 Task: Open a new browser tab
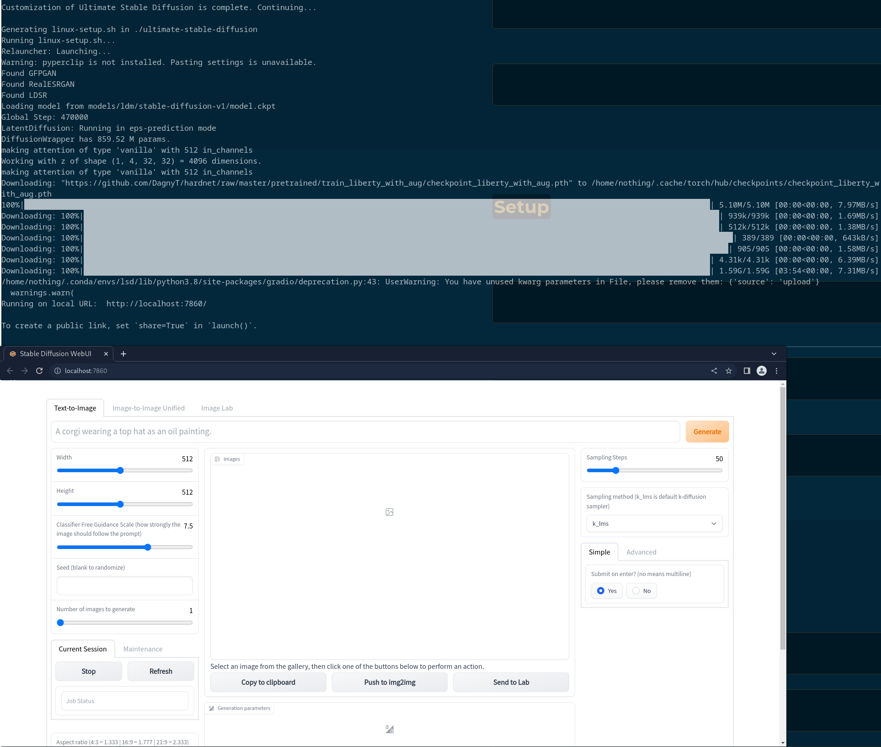[123, 354]
